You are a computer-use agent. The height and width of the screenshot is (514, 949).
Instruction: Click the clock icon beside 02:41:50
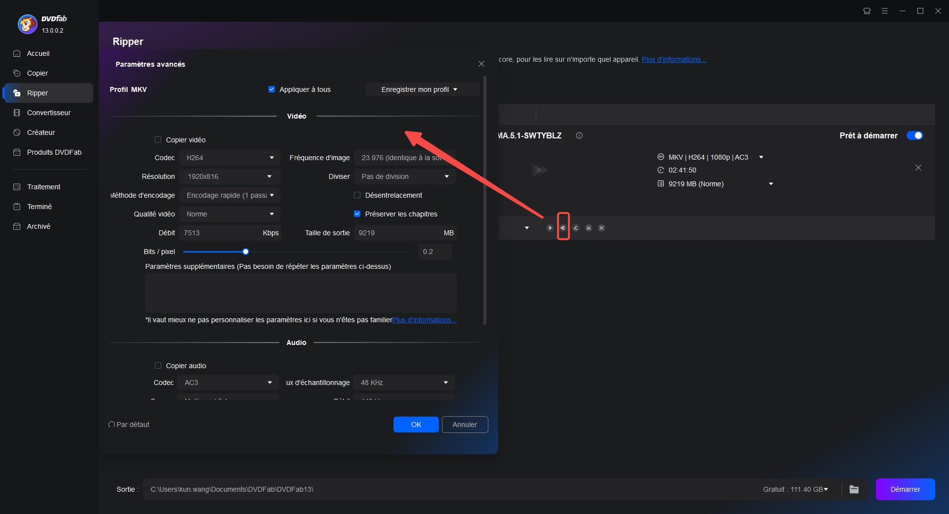661,170
